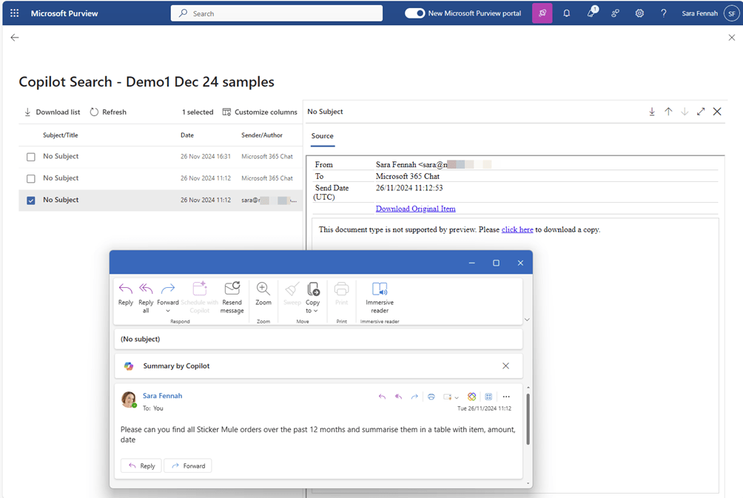Click the notifications bell icon

click(567, 13)
